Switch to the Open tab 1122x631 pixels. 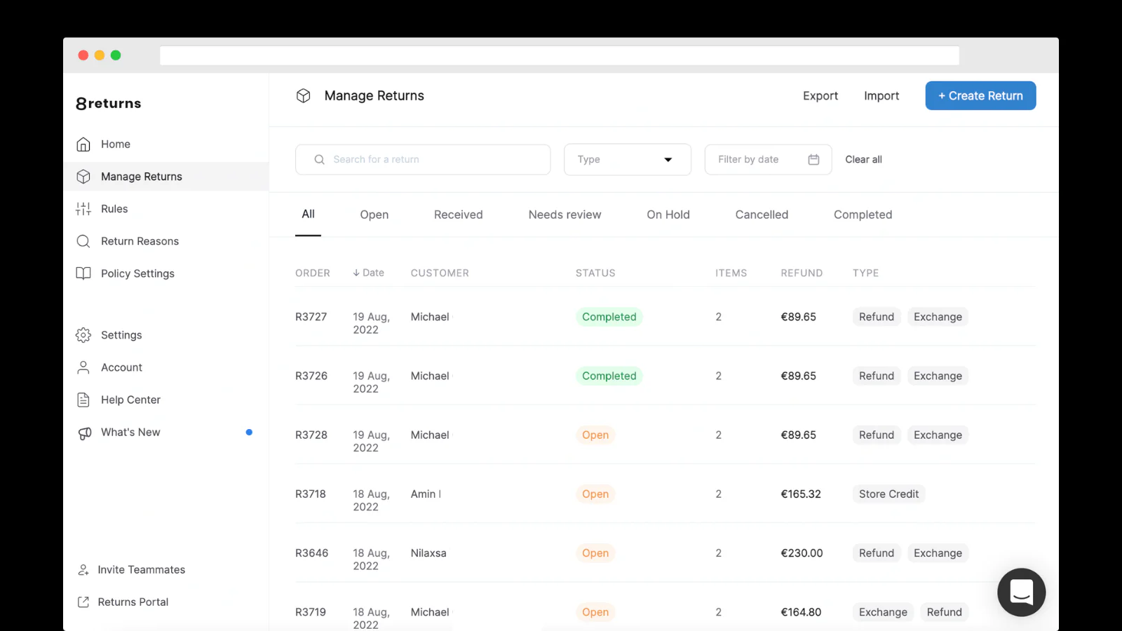[374, 215]
